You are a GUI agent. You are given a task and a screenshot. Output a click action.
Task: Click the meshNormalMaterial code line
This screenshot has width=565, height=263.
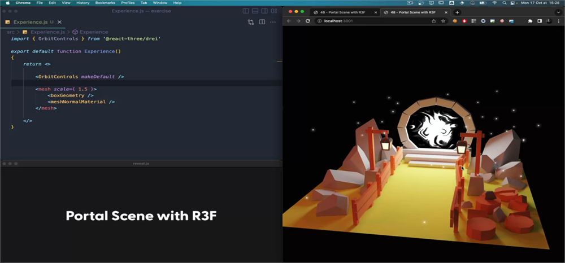(x=81, y=102)
